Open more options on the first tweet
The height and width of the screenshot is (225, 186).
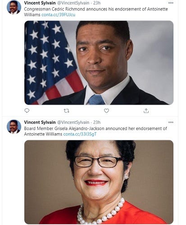click(x=171, y=3)
